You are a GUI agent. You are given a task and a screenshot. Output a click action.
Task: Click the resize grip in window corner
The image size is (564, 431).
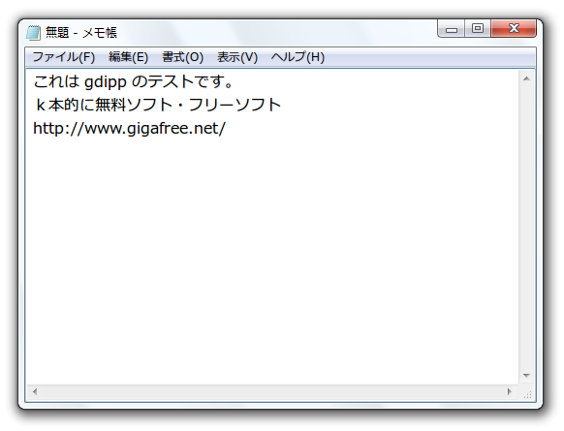pos(527,394)
